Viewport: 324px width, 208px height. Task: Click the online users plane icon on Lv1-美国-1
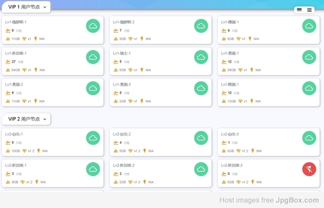pos(224,62)
